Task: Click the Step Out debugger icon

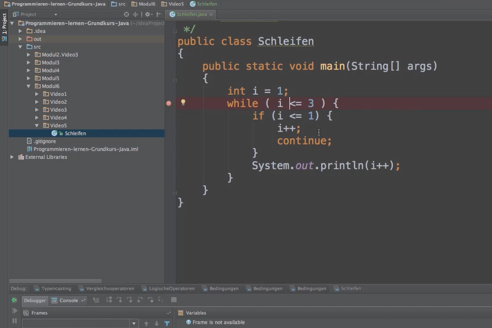Action: (140, 300)
